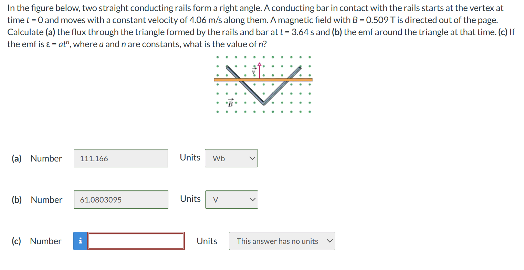Click the label (c) Number

pyautogui.click(x=36, y=241)
